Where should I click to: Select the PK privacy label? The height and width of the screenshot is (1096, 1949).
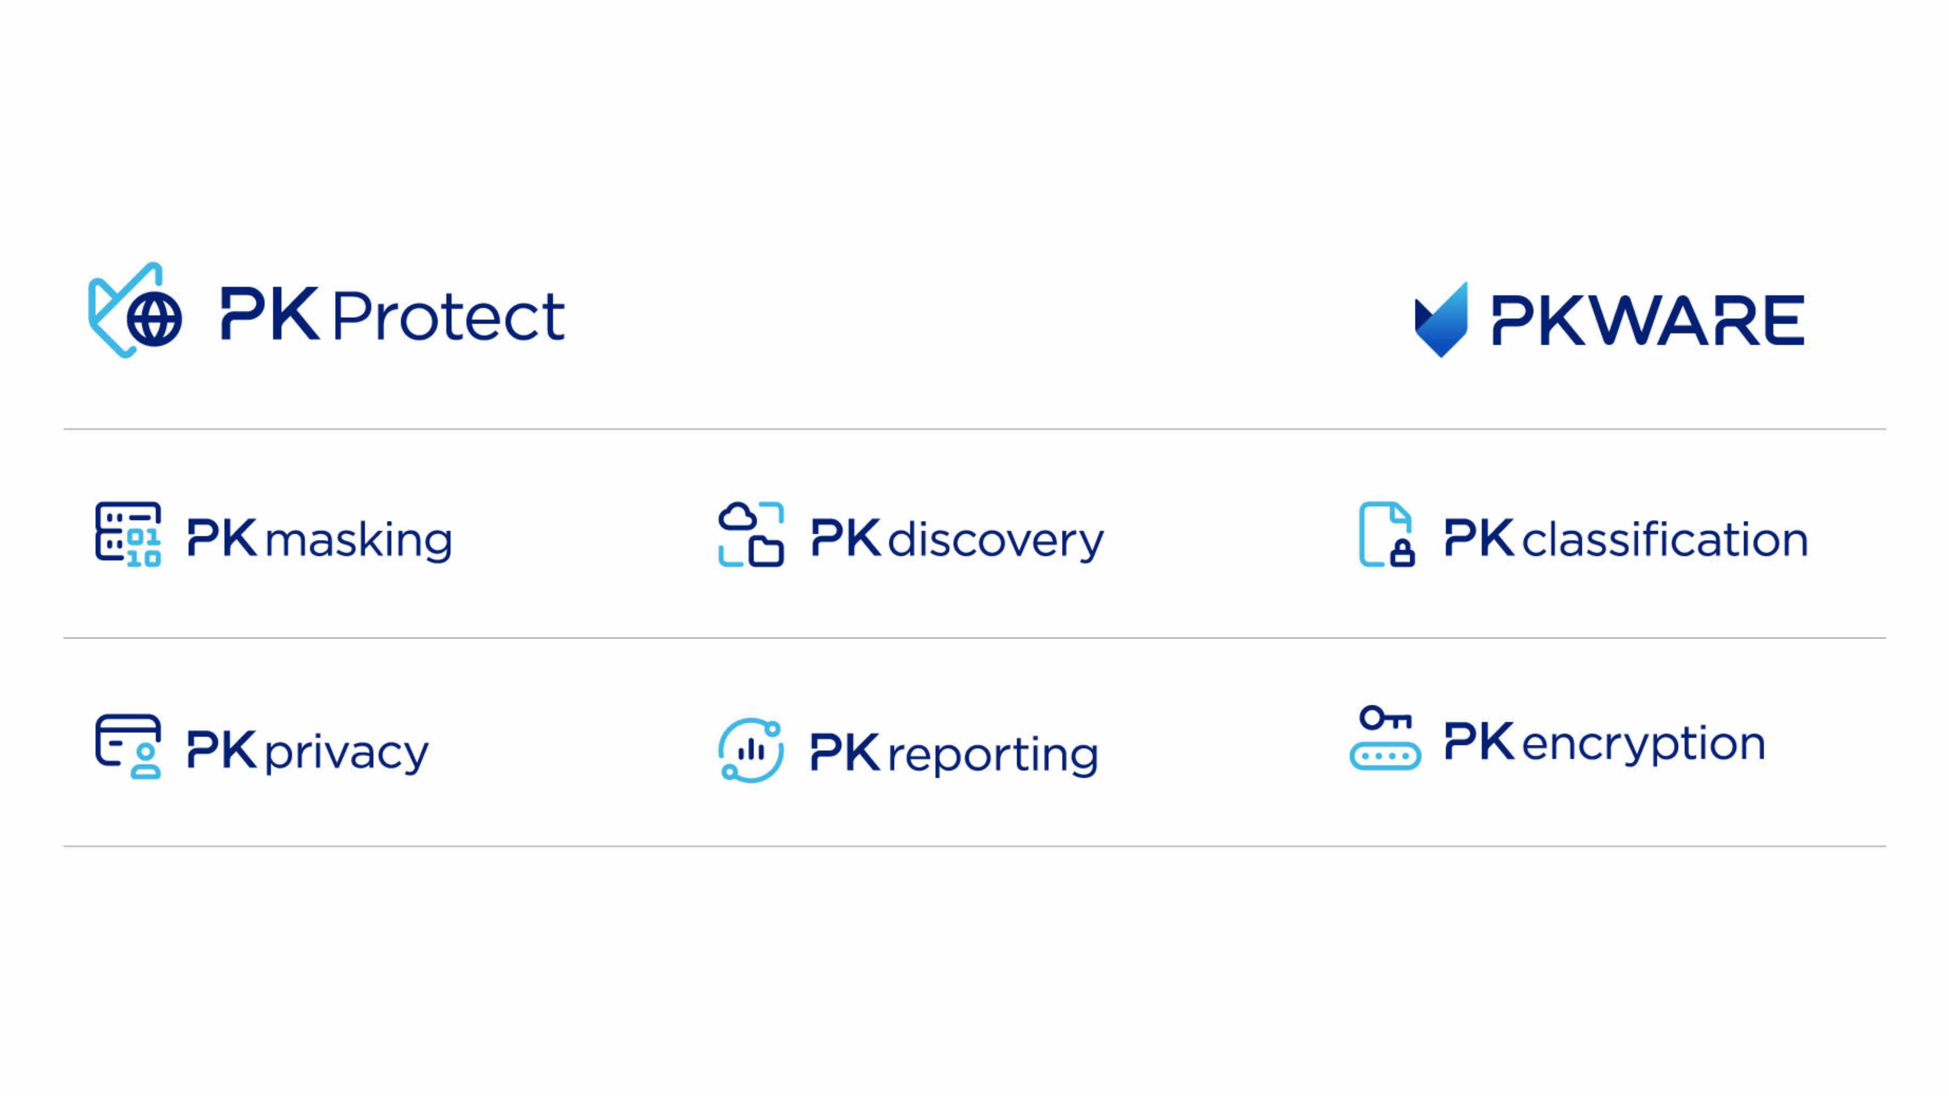pos(307,753)
